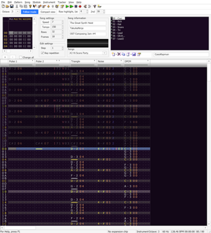Create a new module with the New icon
The image size is (211, 233).
[3, 7]
